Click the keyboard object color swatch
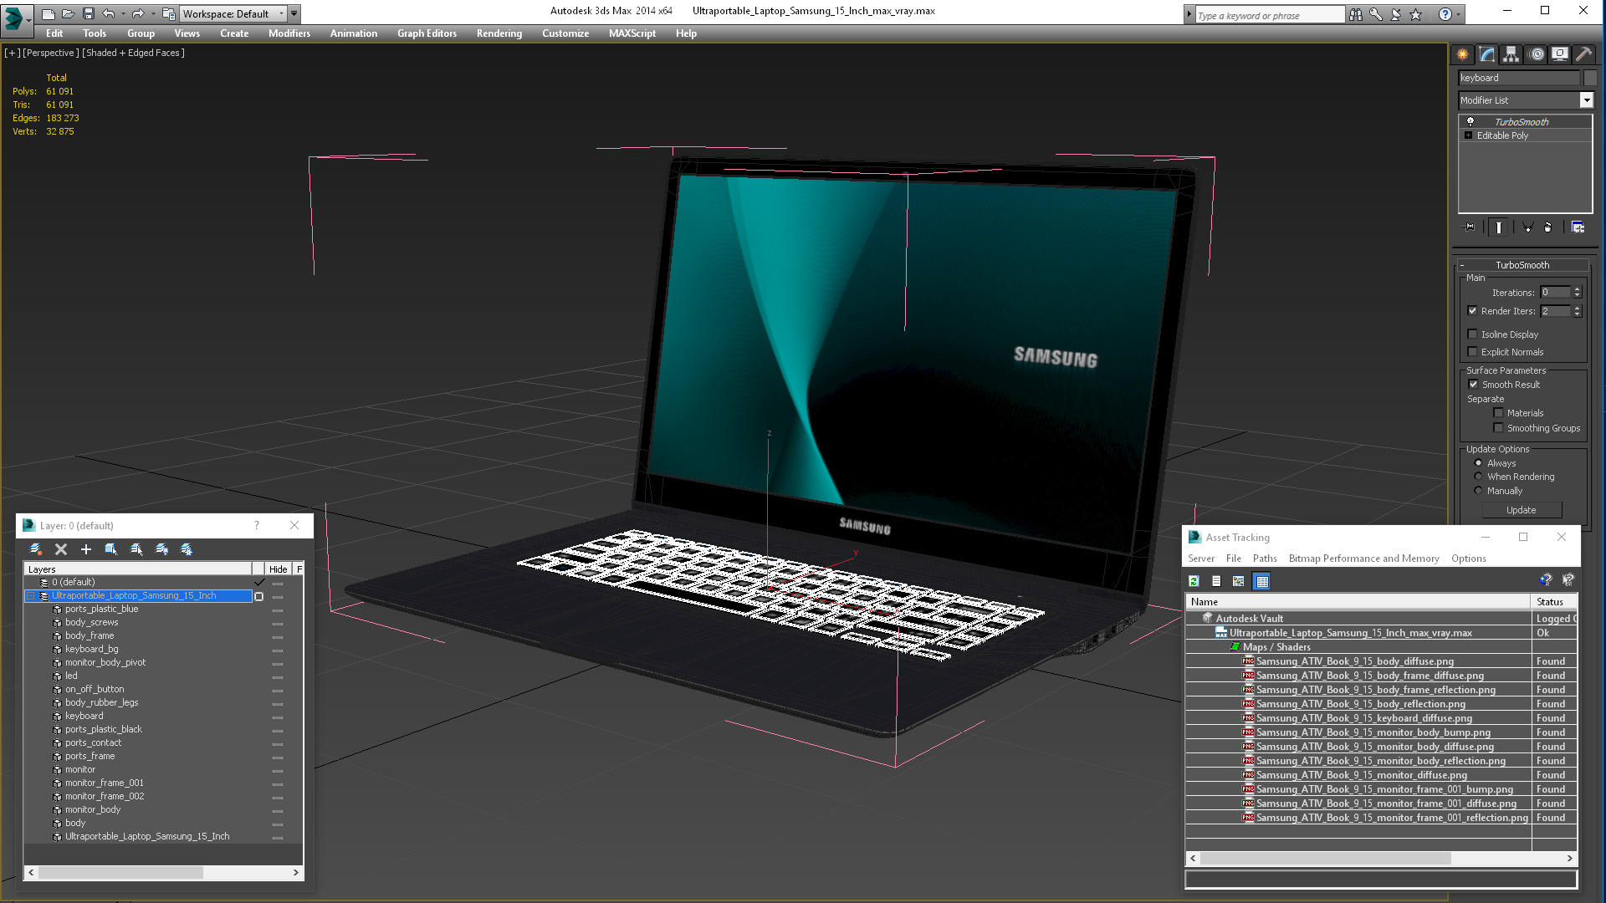1606x903 pixels. (1590, 78)
